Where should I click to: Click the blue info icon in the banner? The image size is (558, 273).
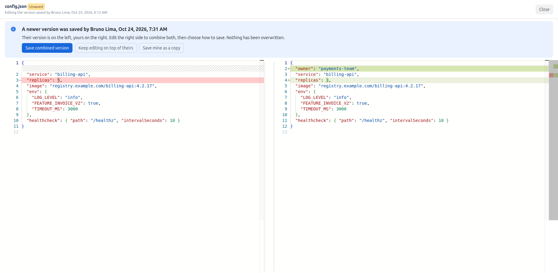[x=13, y=29]
